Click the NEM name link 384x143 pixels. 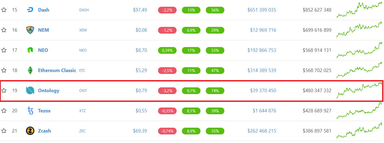click(43, 30)
